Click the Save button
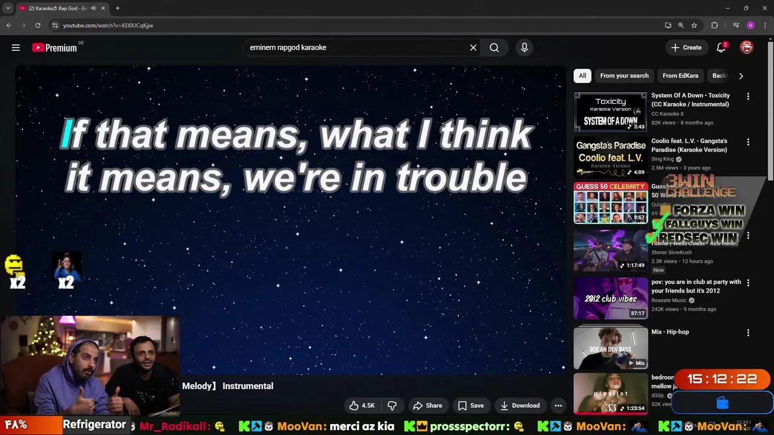 click(x=470, y=405)
